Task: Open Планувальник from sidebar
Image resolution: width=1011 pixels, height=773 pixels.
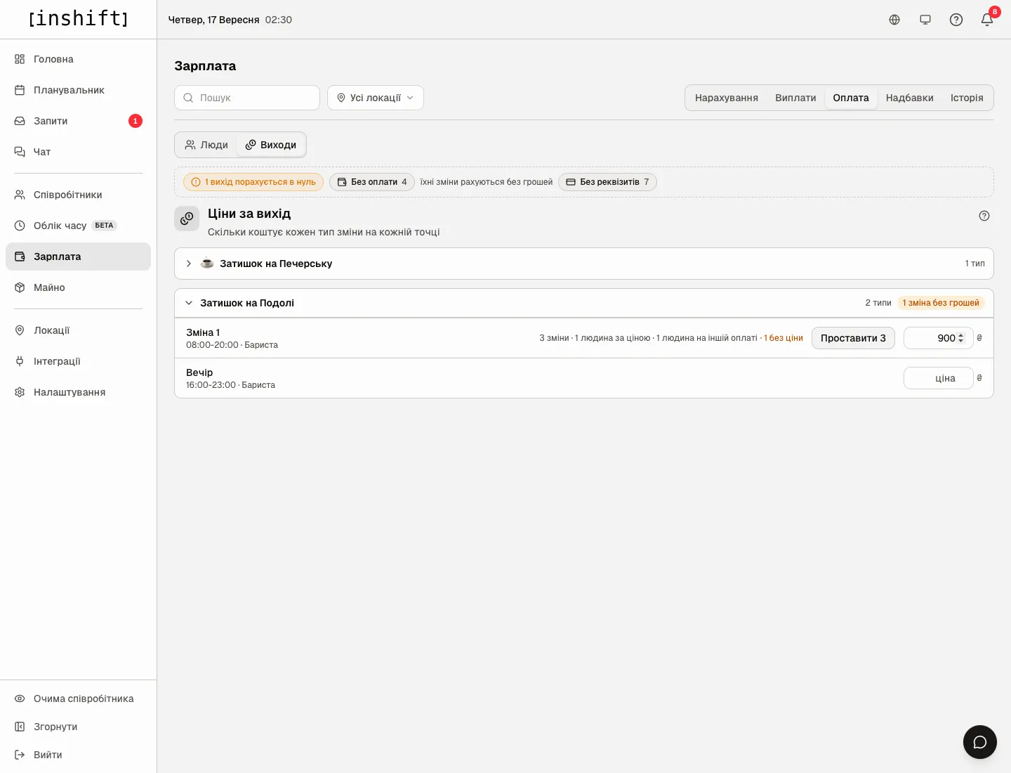Action: [78, 90]
